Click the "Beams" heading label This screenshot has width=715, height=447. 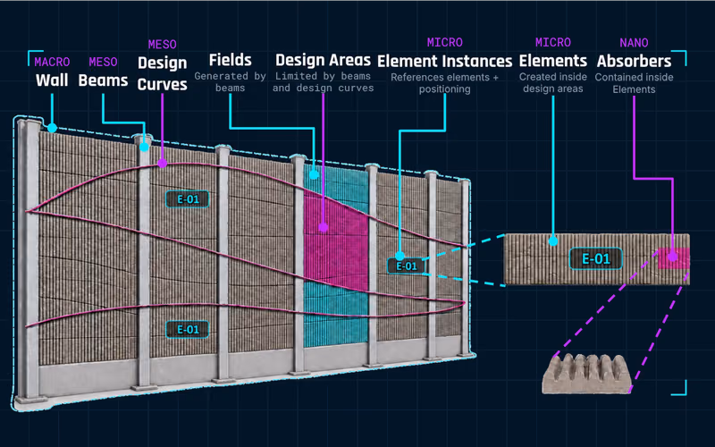click(103, 80)
